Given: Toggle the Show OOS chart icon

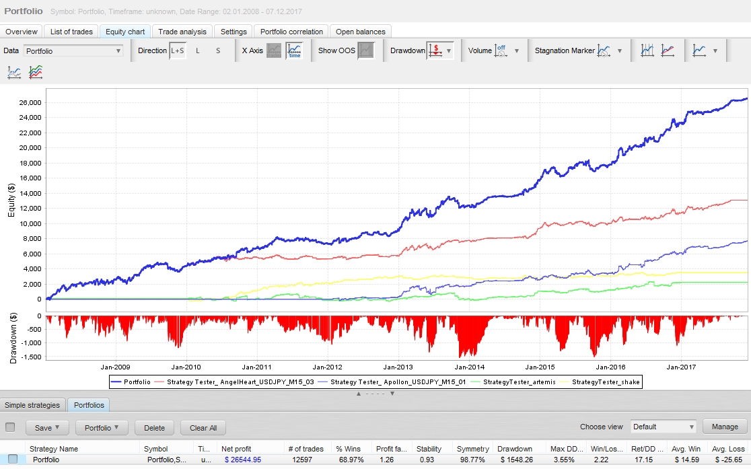Looking at the screenshot, I should click(365, 50).
